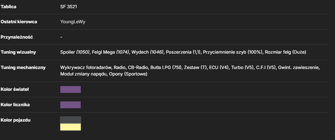
Task: Click the Wykrywacz fotoradarów entry
Action: click(86, 68)
